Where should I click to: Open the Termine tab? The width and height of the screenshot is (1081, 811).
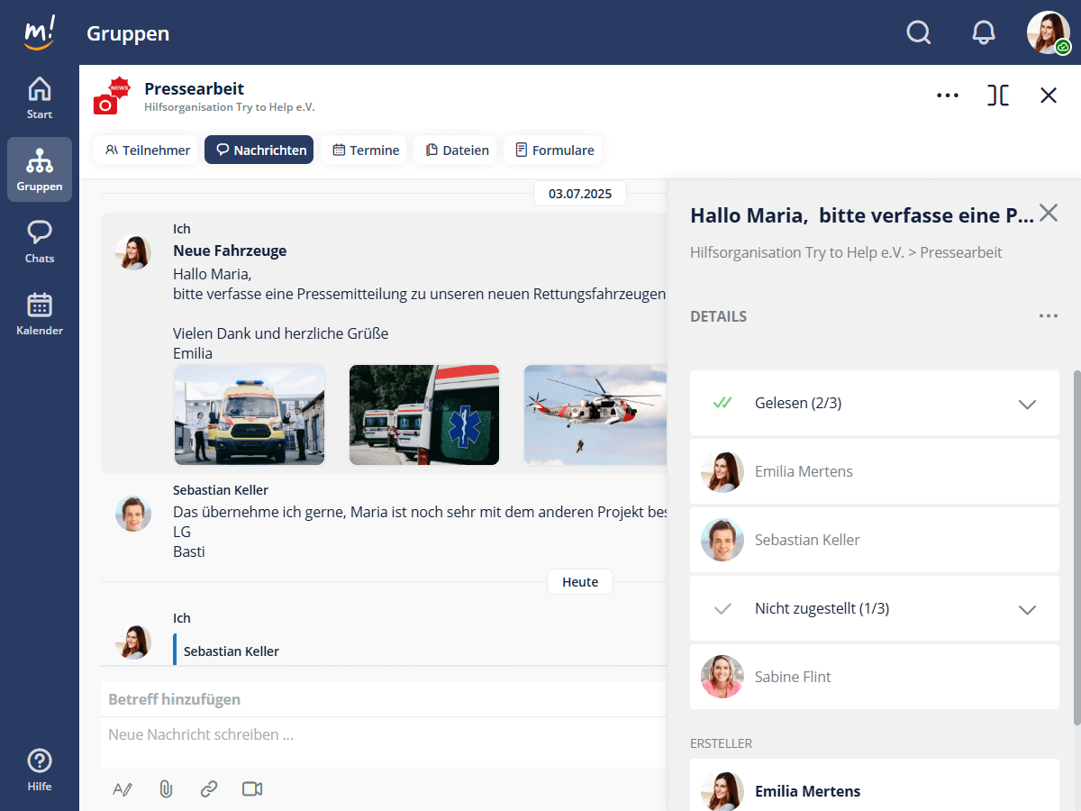[x=365, y=150]
